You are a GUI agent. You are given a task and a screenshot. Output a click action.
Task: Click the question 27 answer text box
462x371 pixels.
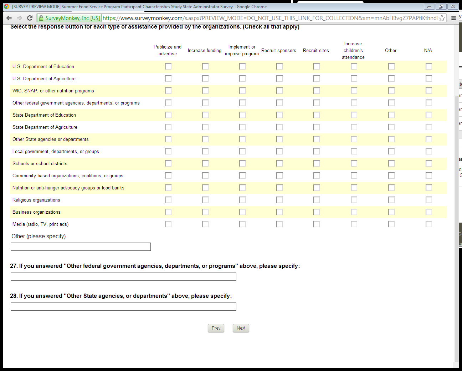pos(123,277)
